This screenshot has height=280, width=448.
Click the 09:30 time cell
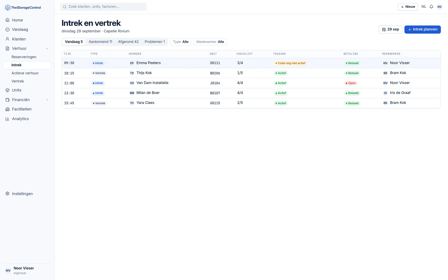69,63
